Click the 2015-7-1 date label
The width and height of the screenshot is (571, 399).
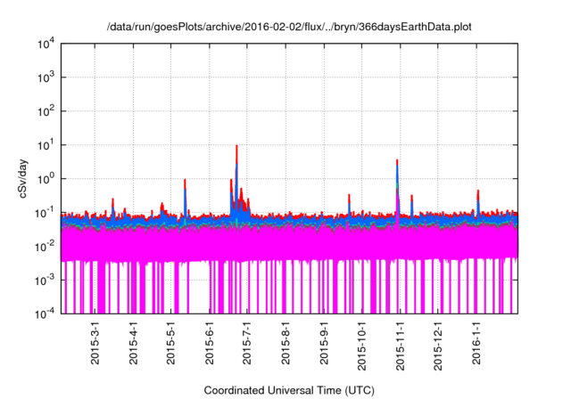[x=247, y=343]
